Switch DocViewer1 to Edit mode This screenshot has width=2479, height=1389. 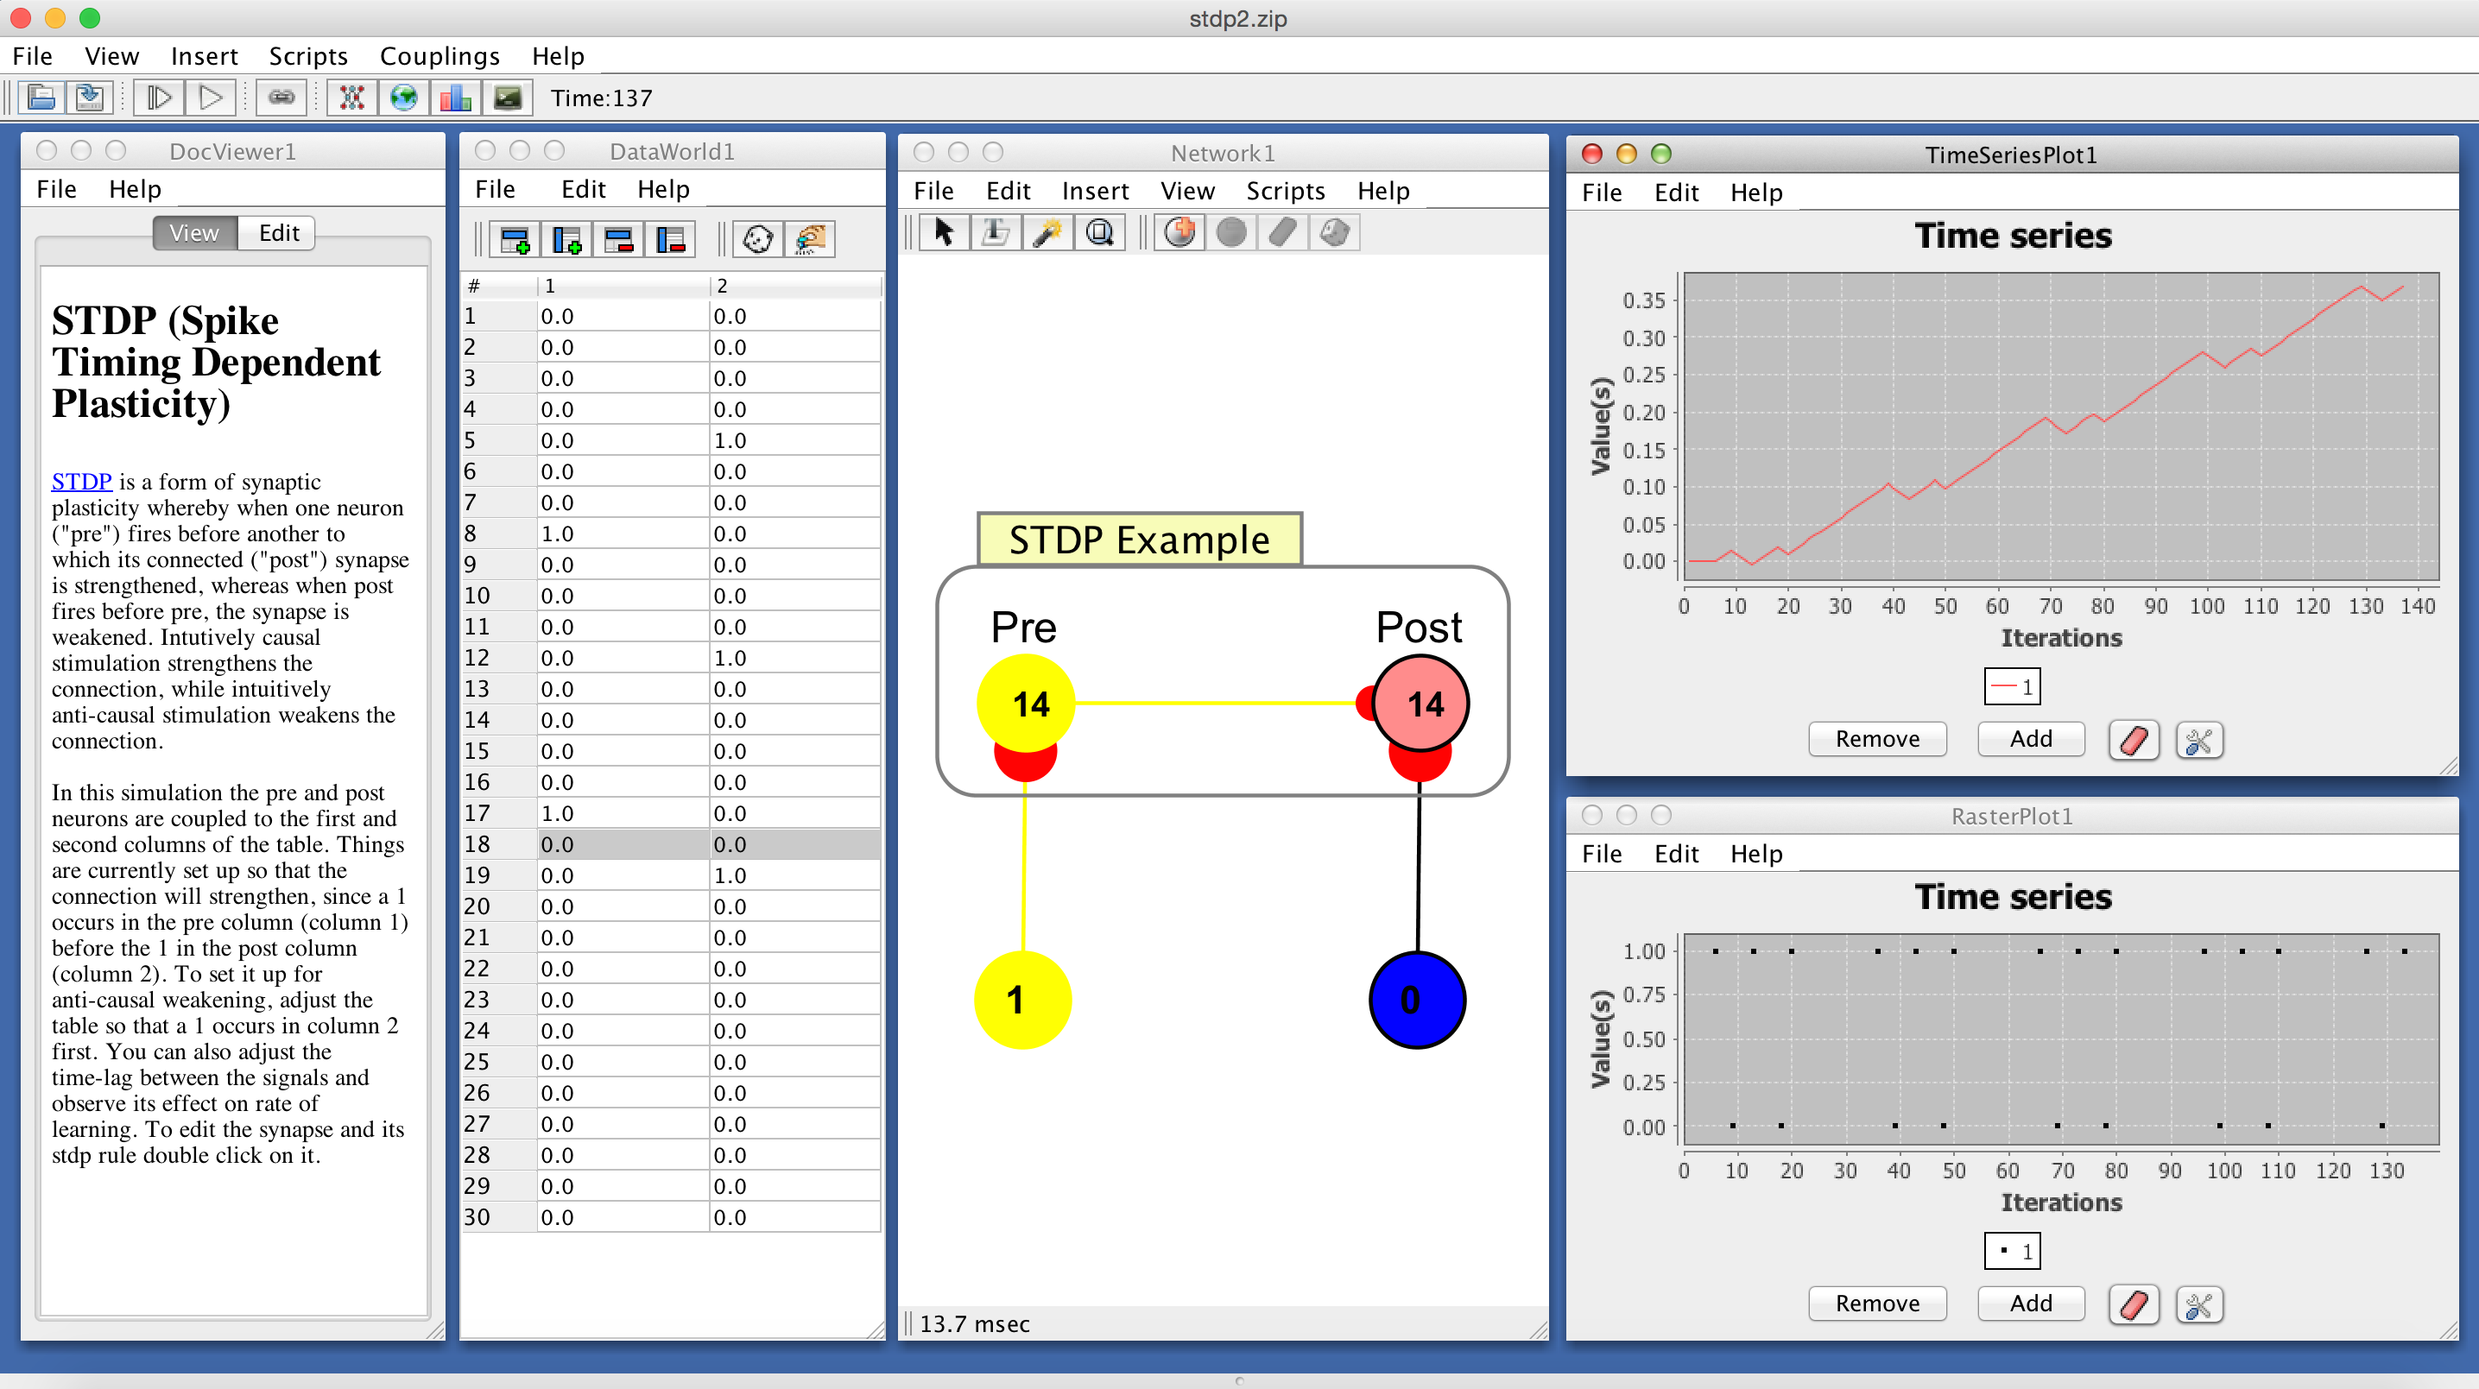click(x=278, y=233)
